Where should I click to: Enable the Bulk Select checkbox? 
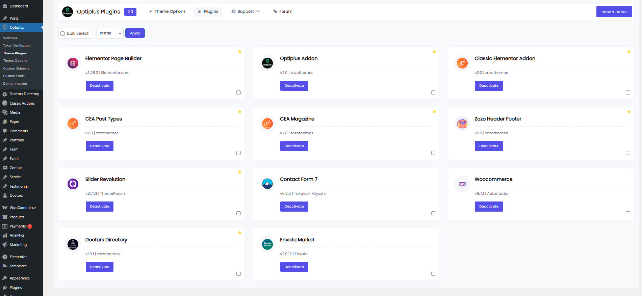click(63, 33)
